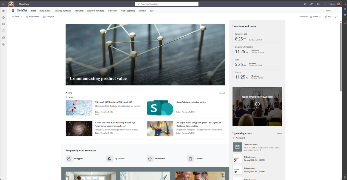
Task: Open the Brand strategy navigation item
Action: pos(45,10)
